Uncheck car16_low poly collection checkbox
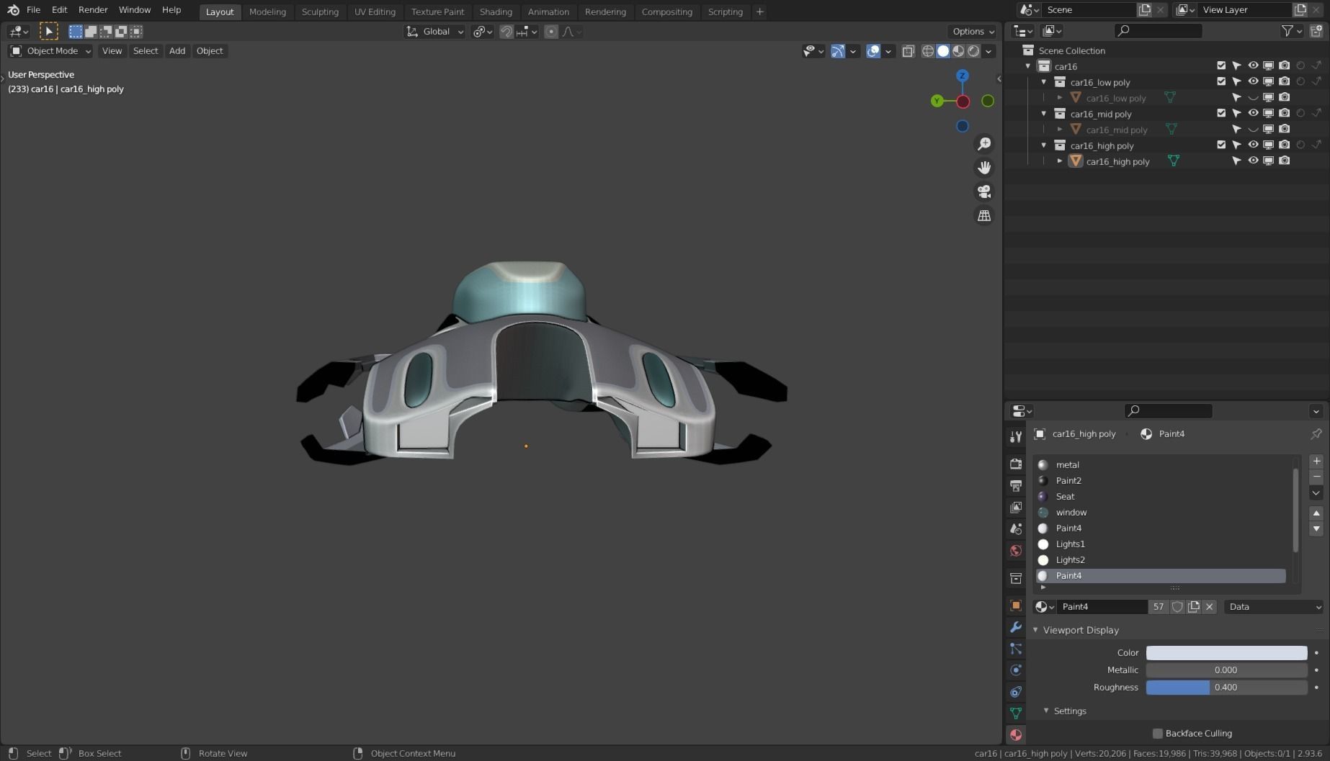The height and width of the screenshot is (761, 1330). point(1221,81)
